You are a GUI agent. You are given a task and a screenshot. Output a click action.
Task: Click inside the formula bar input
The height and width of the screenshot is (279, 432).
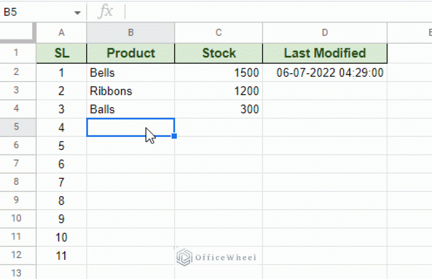(x=278, y=12)
